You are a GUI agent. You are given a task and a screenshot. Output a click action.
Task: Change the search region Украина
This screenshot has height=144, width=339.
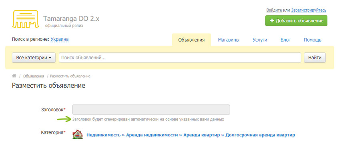point(60,40)
